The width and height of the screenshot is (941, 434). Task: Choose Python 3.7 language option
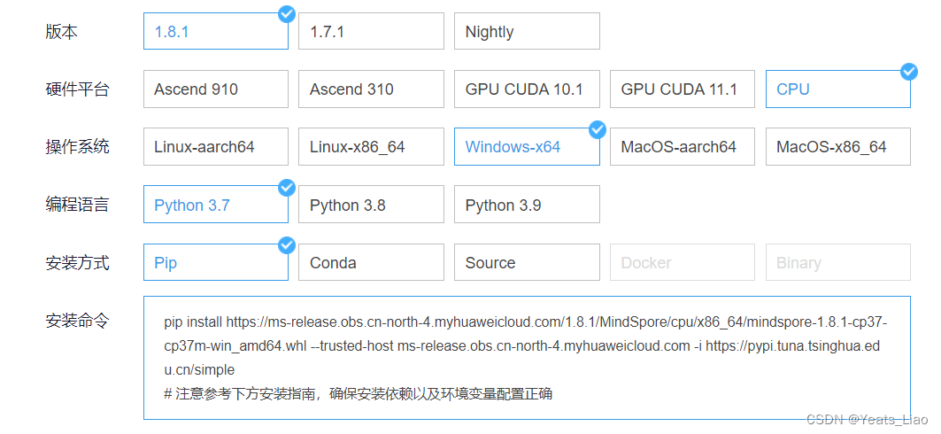215,205
